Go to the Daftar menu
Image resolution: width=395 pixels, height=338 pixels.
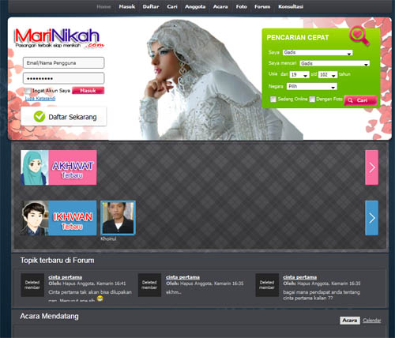[151, 6]
